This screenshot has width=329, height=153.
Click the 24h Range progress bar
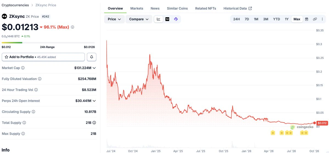click(x=48, y=42)
